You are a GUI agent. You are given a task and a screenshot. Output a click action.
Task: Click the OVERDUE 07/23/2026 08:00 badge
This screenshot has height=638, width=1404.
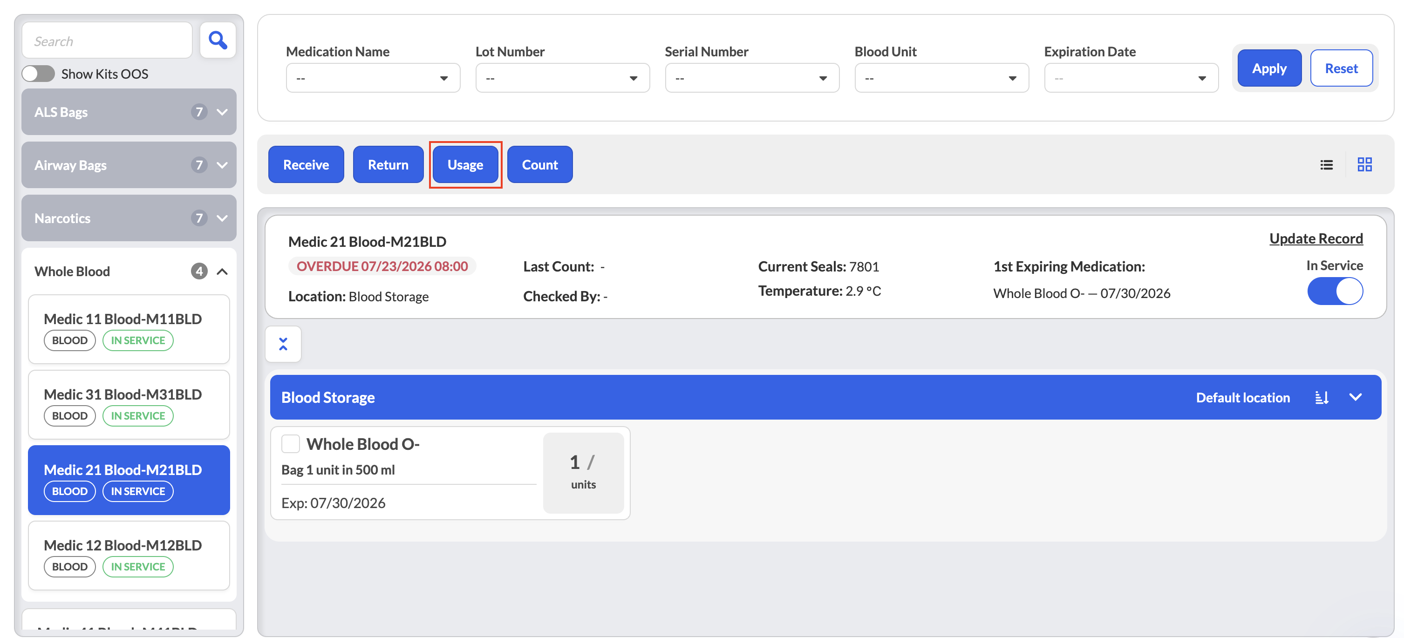tap(382, 266)
